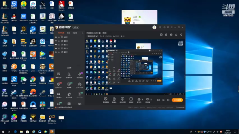Toggle visibility of source 窗口 3
Screen dimensions: 239x134
[x=56, y=41]
